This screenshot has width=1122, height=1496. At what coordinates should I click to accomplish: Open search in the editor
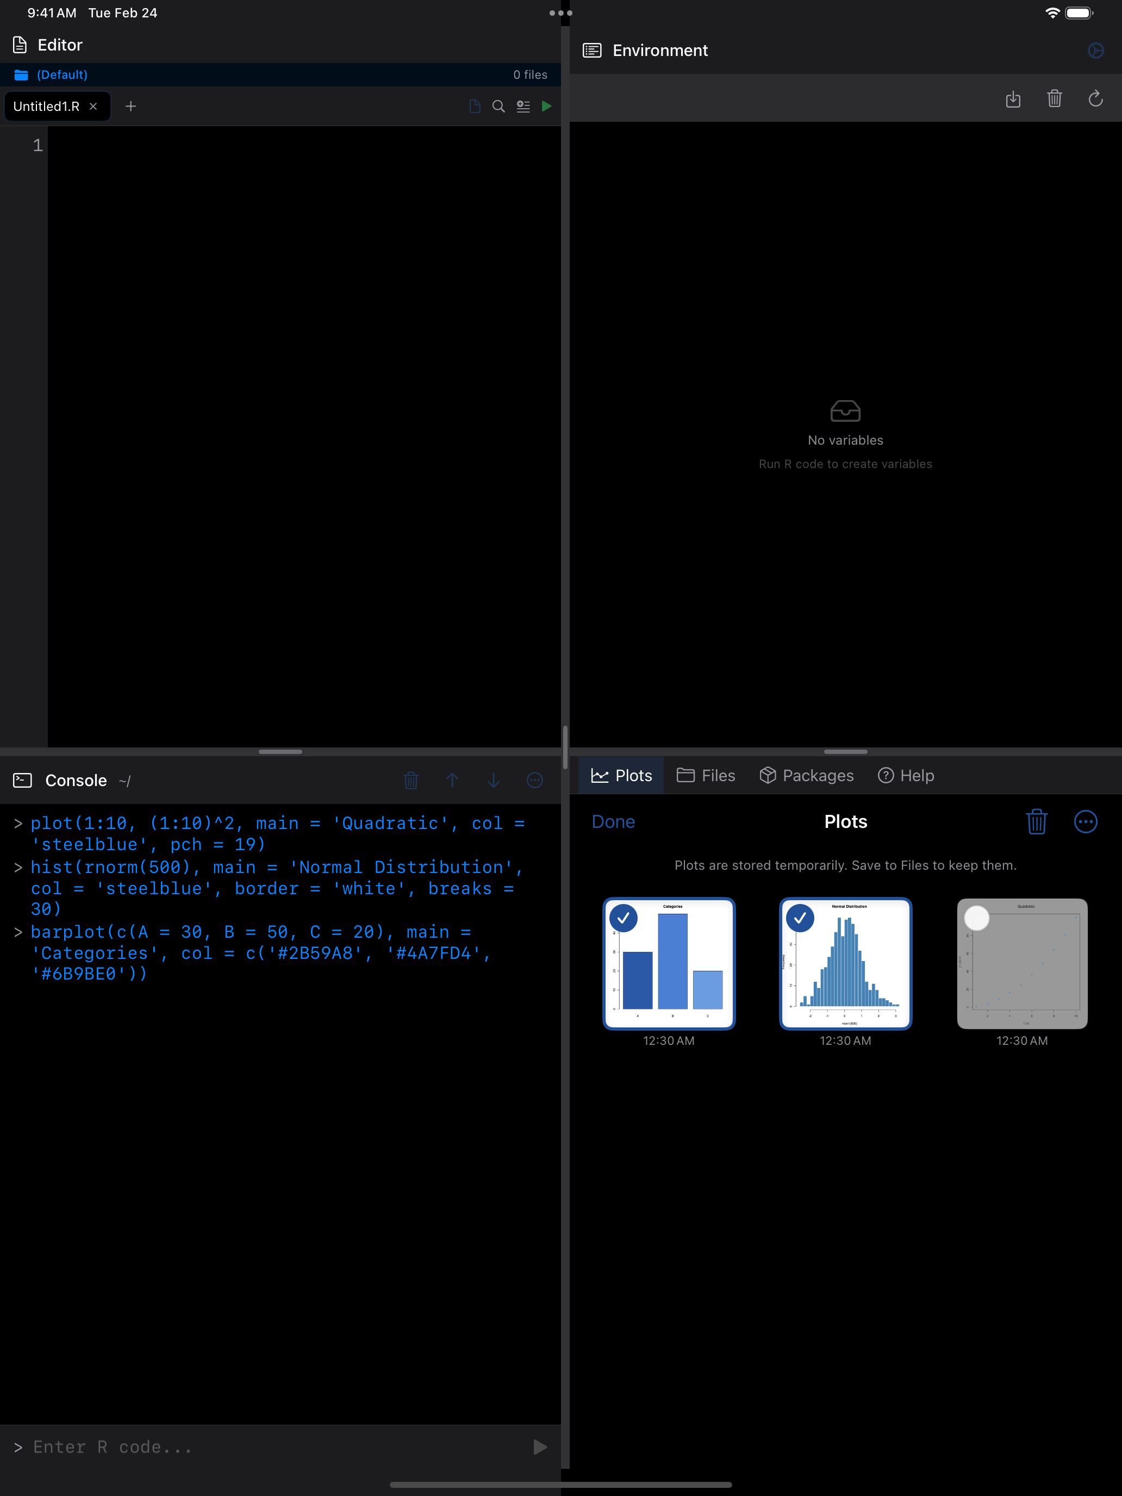pos(499,106)
